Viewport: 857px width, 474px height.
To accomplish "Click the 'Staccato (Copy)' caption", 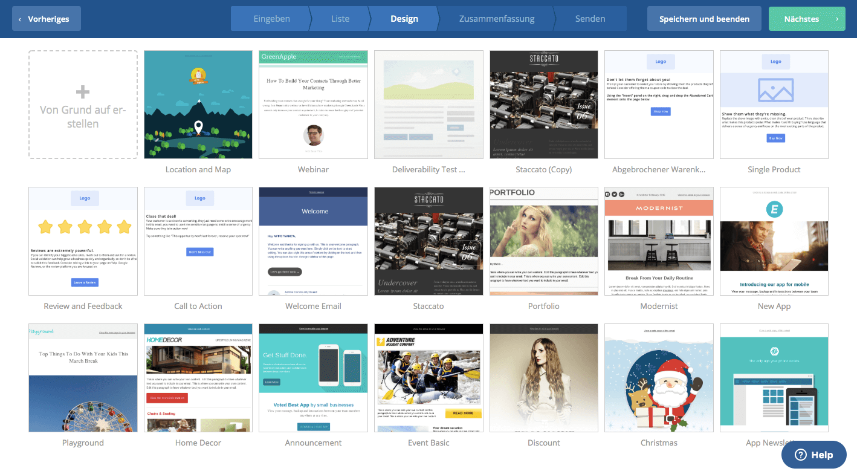I will [x=544, y=170].
